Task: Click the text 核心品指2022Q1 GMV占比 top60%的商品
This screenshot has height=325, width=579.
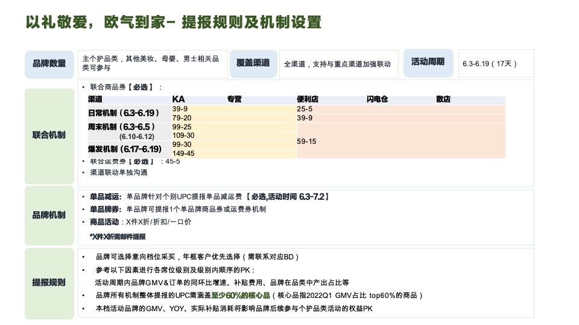Action: pos(347,296)
